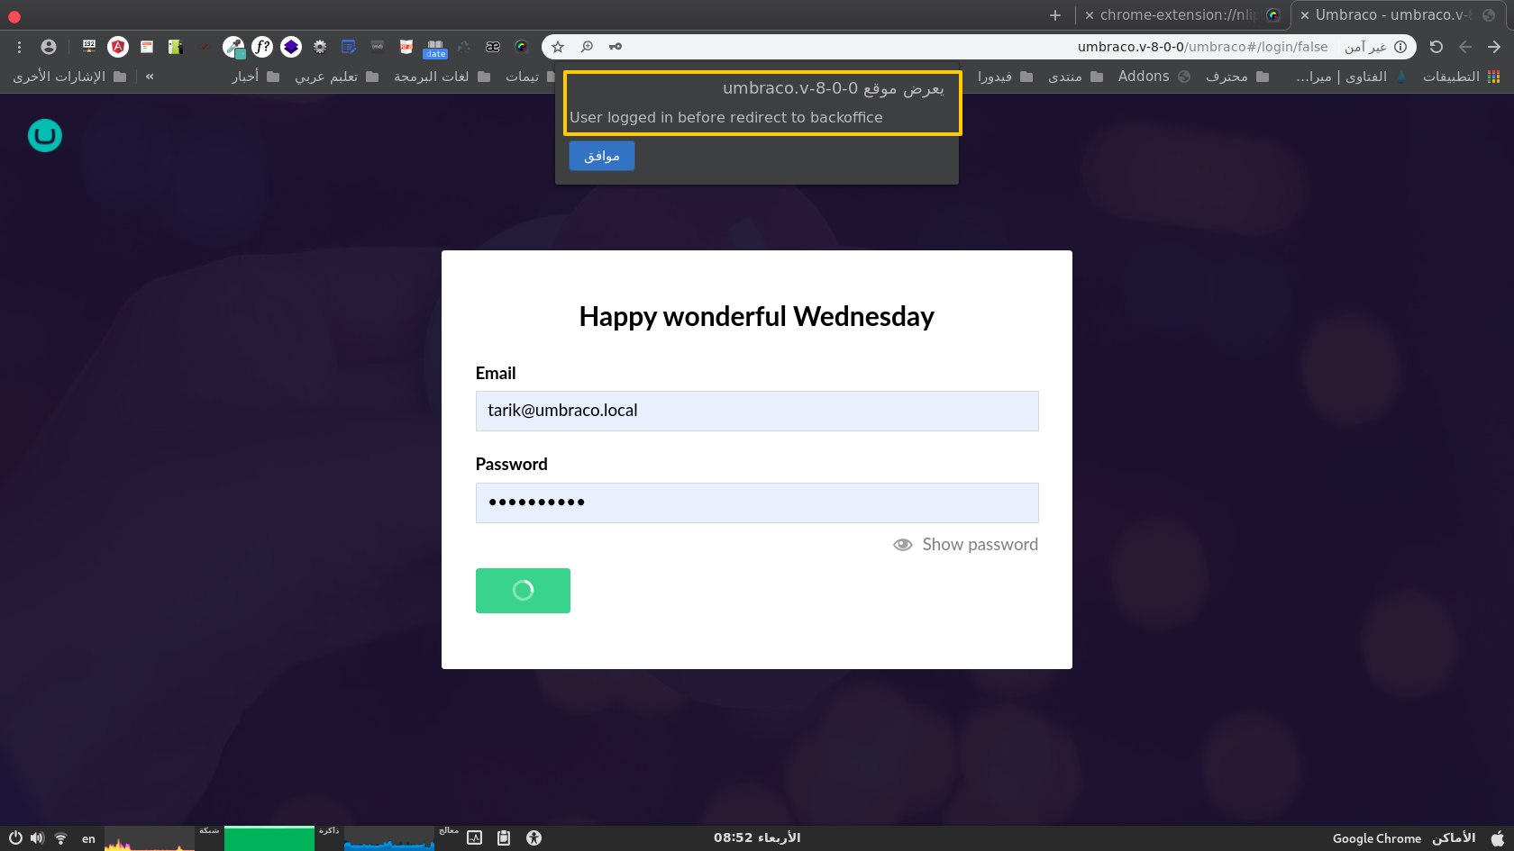Click the address bar URL
This screenshot has height=851, width=1514.
(1202, 47)
